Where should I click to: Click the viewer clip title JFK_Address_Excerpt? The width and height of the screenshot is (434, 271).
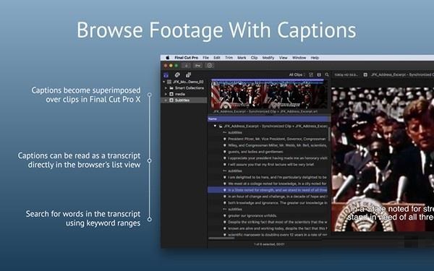click(x=402, y=74)
